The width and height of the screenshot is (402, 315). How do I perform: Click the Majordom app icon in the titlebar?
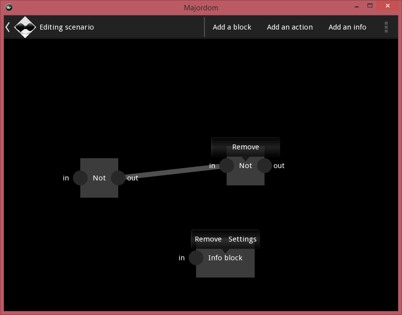point(8,7)
